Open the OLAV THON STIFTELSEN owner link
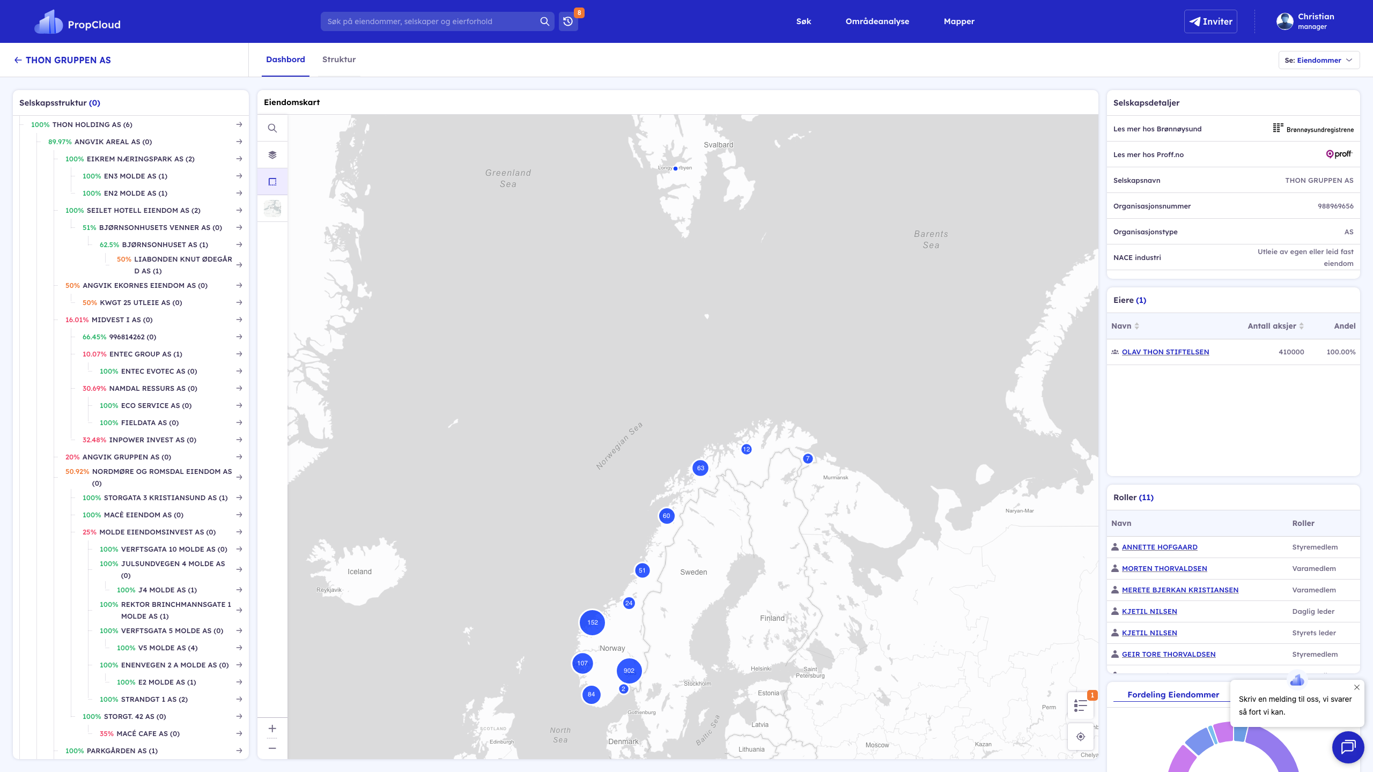The width and height of the screenshot is (1373, 772). tap(1165, 352)
